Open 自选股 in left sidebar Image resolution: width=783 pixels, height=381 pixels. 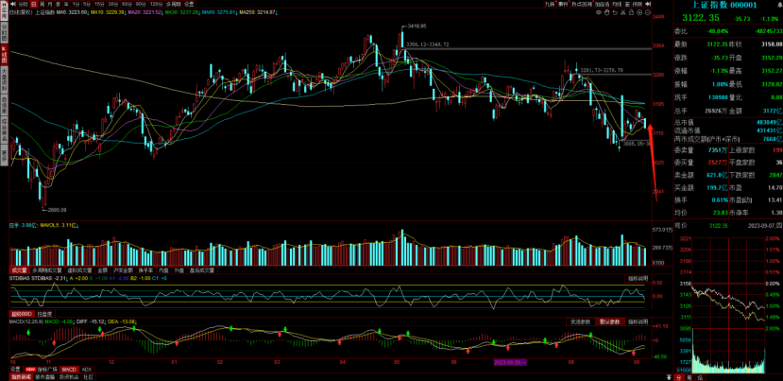4,107
